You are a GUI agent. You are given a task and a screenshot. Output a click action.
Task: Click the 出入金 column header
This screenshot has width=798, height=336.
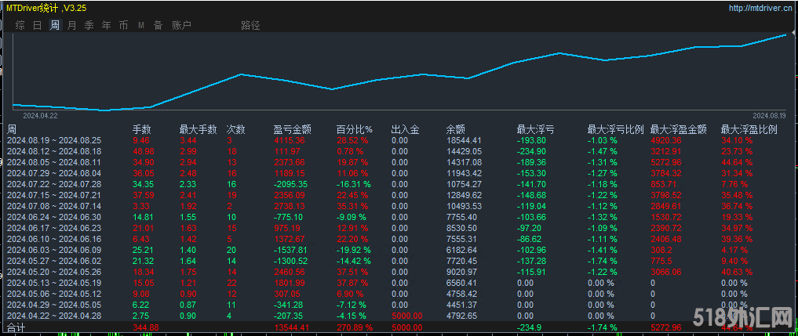pos(406,129)
